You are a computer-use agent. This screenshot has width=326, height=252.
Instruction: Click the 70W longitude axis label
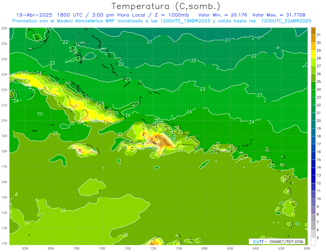(x=179, y=248)
